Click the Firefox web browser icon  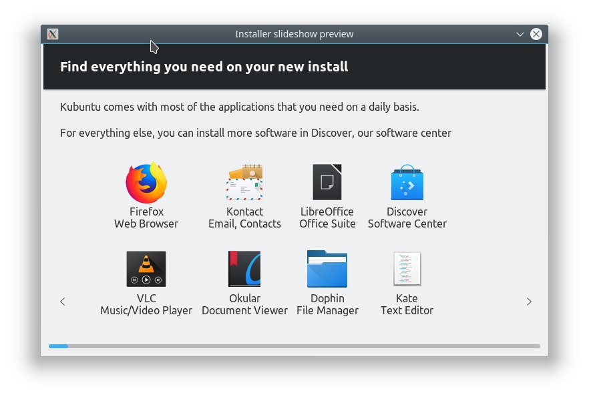146,182
